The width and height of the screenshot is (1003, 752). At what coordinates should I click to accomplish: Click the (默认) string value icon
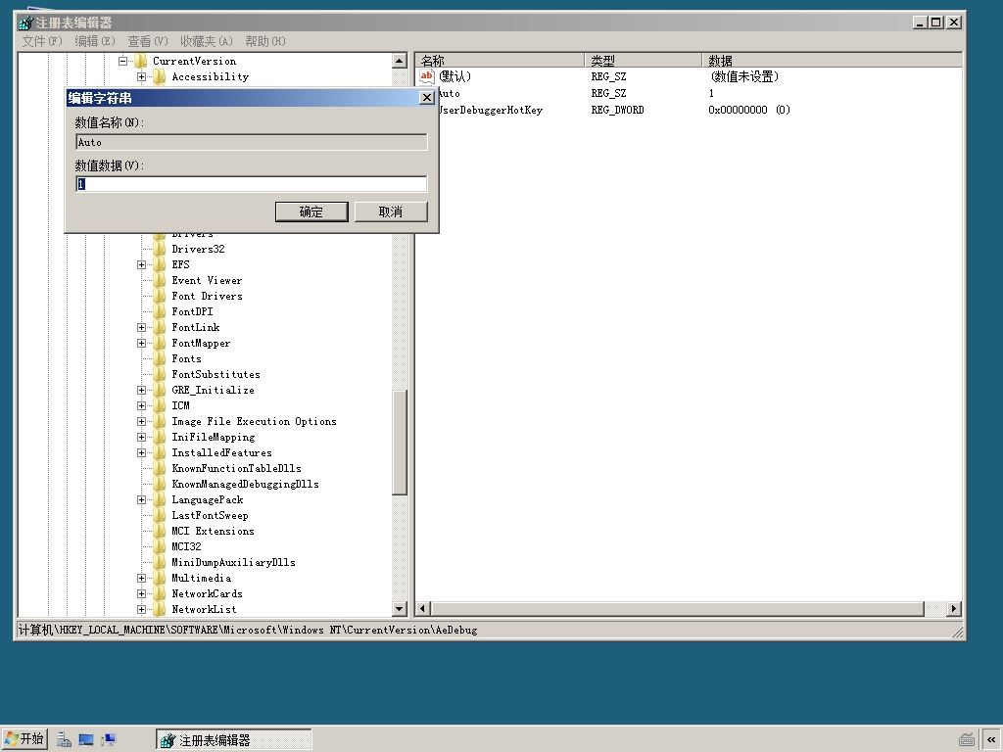427,76
